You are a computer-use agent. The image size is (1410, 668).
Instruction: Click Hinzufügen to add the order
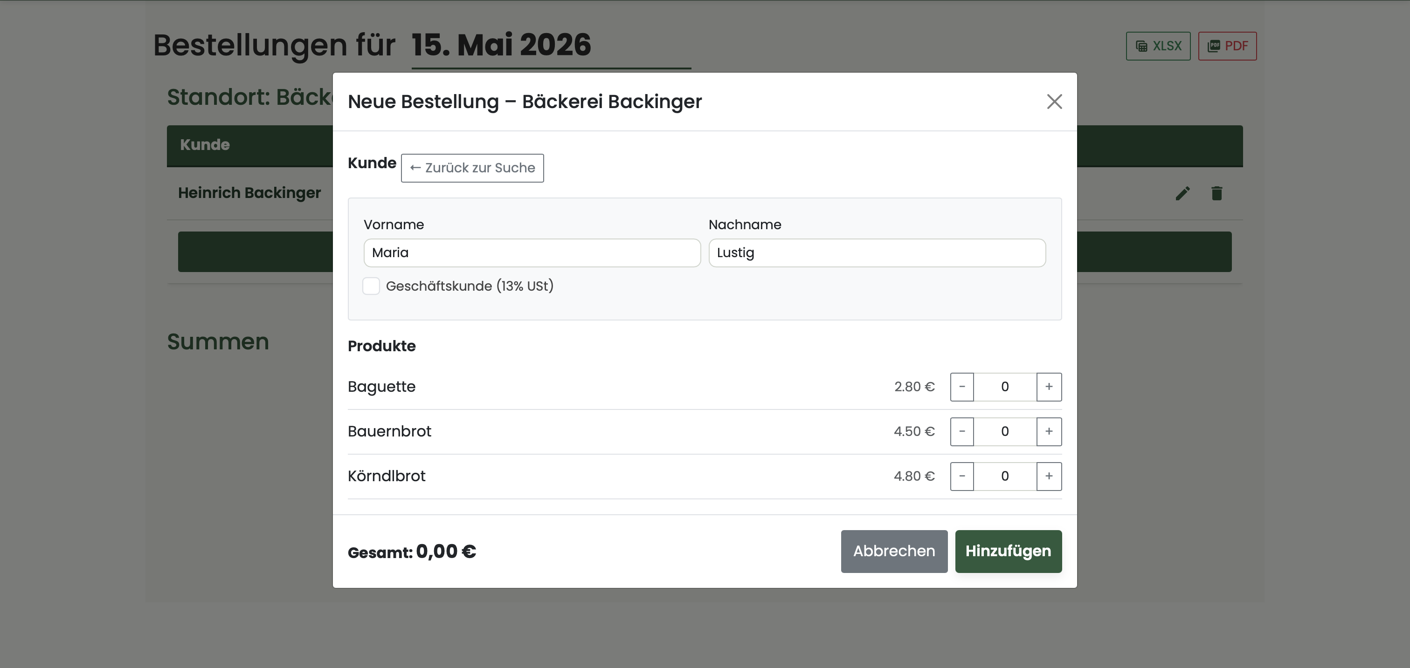tap(1008, 551)
